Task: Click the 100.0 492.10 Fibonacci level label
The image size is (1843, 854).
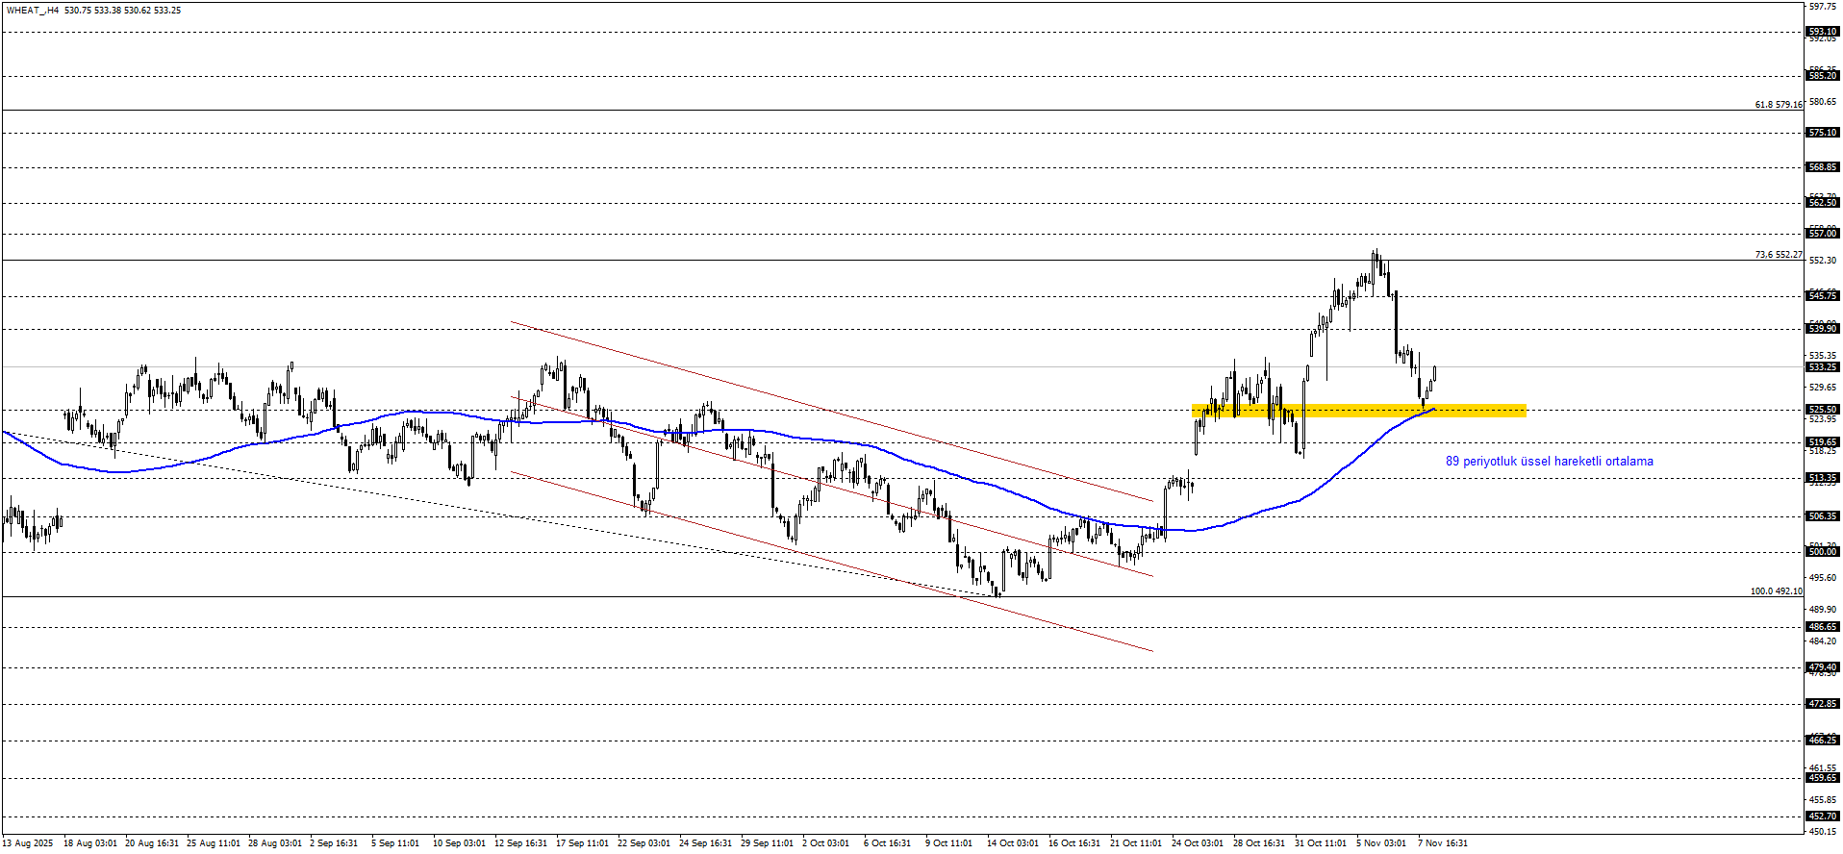Action: [x=1776, y=591]
